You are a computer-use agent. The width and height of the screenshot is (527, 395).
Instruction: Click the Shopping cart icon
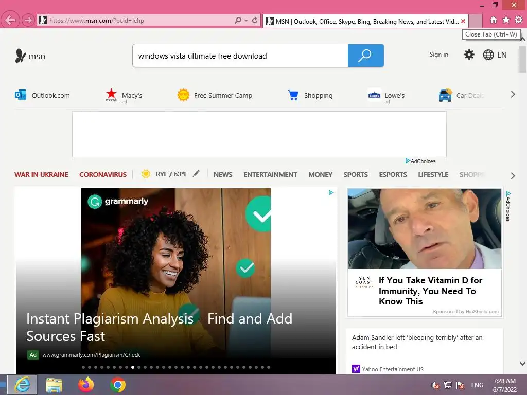tap(293, 95)
